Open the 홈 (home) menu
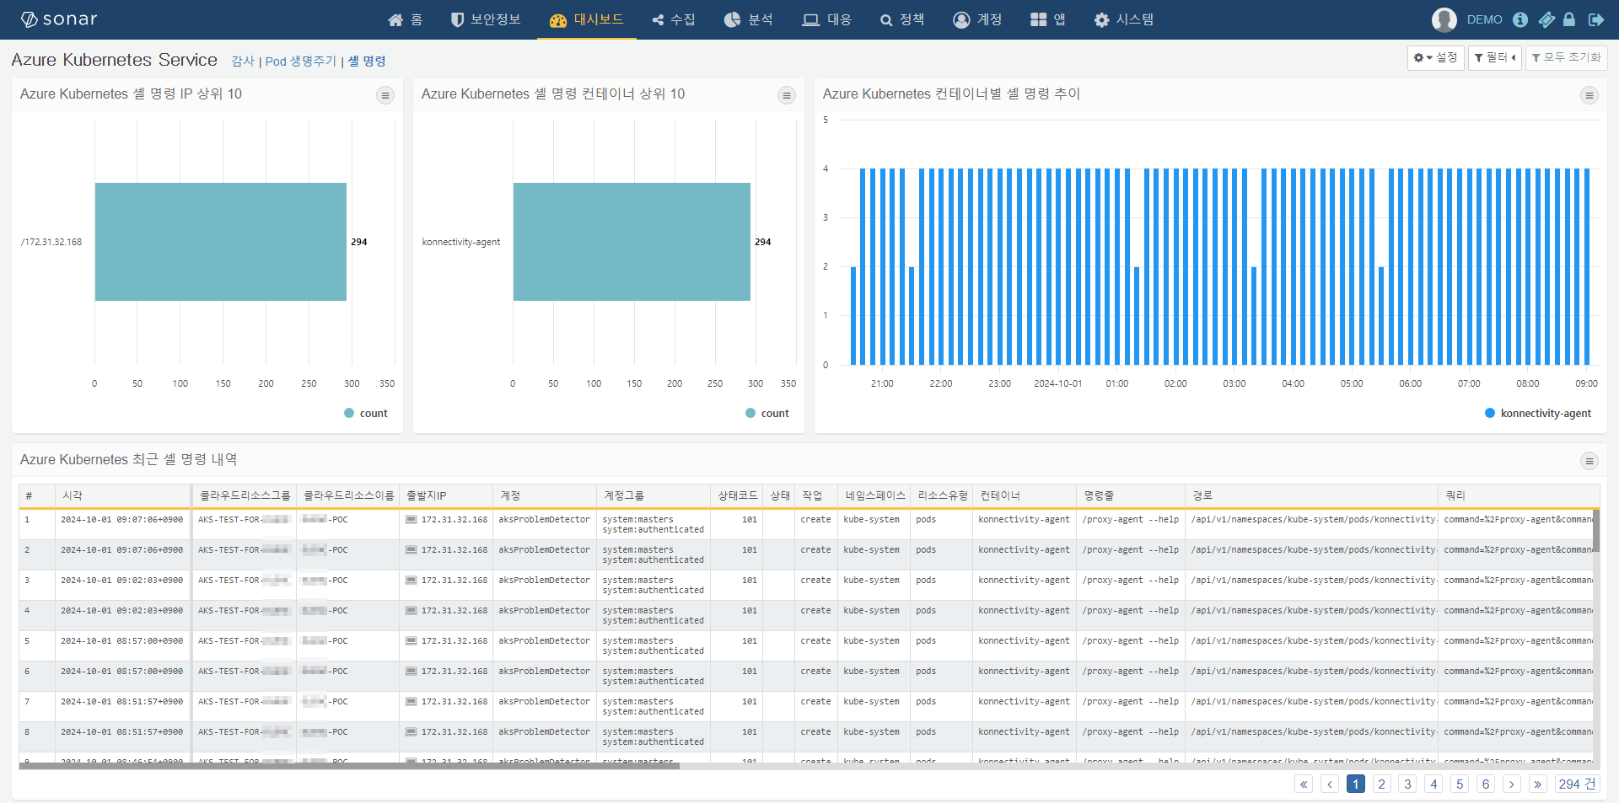 point(405,19)
